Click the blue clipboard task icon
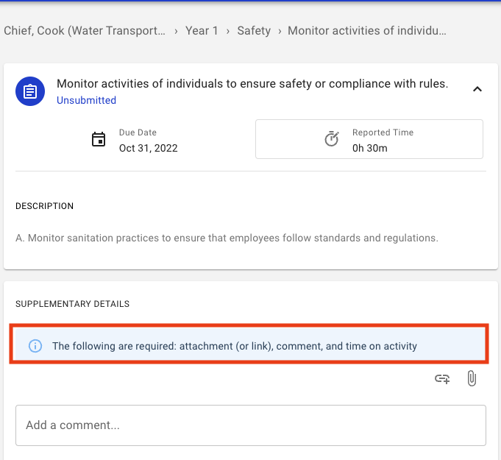The width and height of the screenshot is (501, 460). click(30, 91)
